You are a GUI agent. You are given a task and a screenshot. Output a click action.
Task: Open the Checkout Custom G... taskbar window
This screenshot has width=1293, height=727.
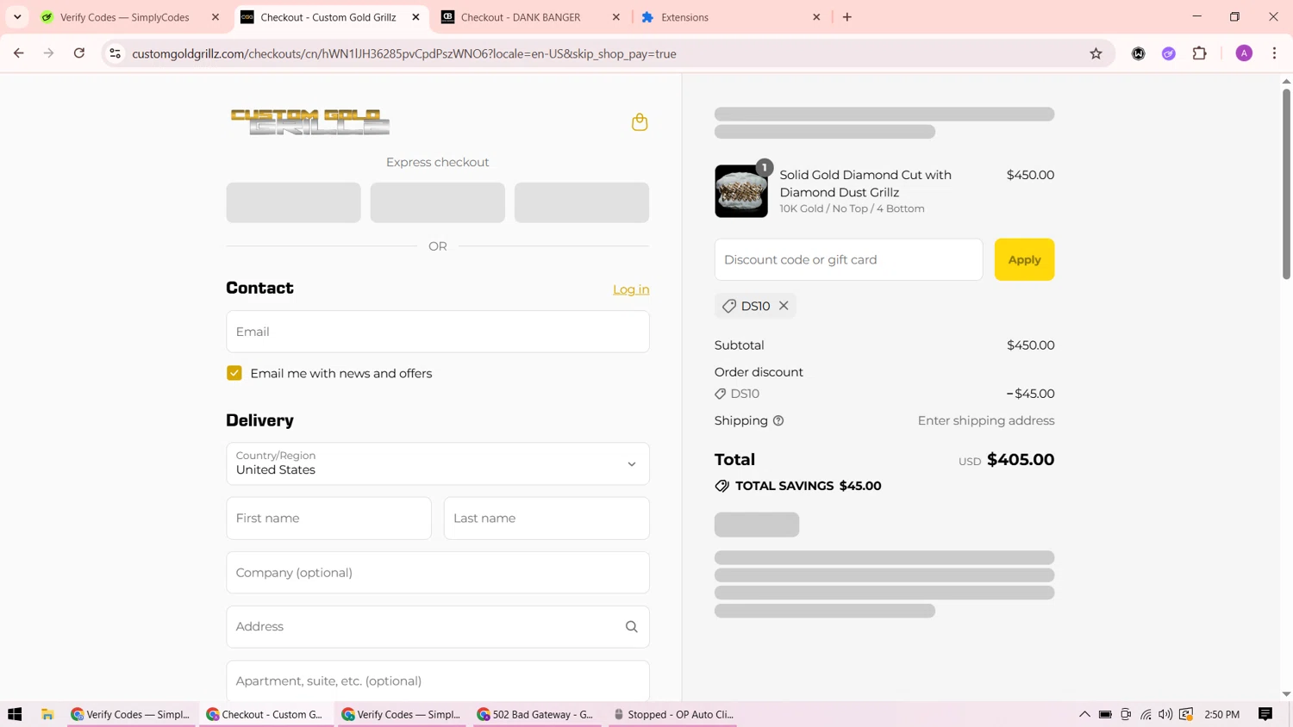(265, 714)
